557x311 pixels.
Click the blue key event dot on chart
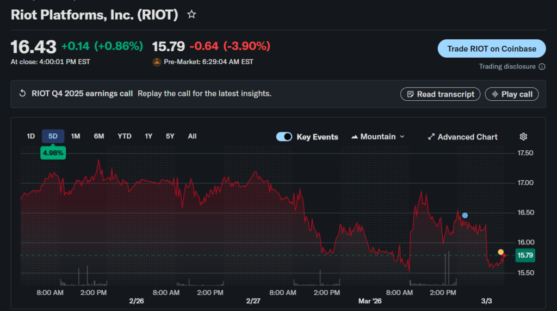pyautogui.click(x=465, y=216)
